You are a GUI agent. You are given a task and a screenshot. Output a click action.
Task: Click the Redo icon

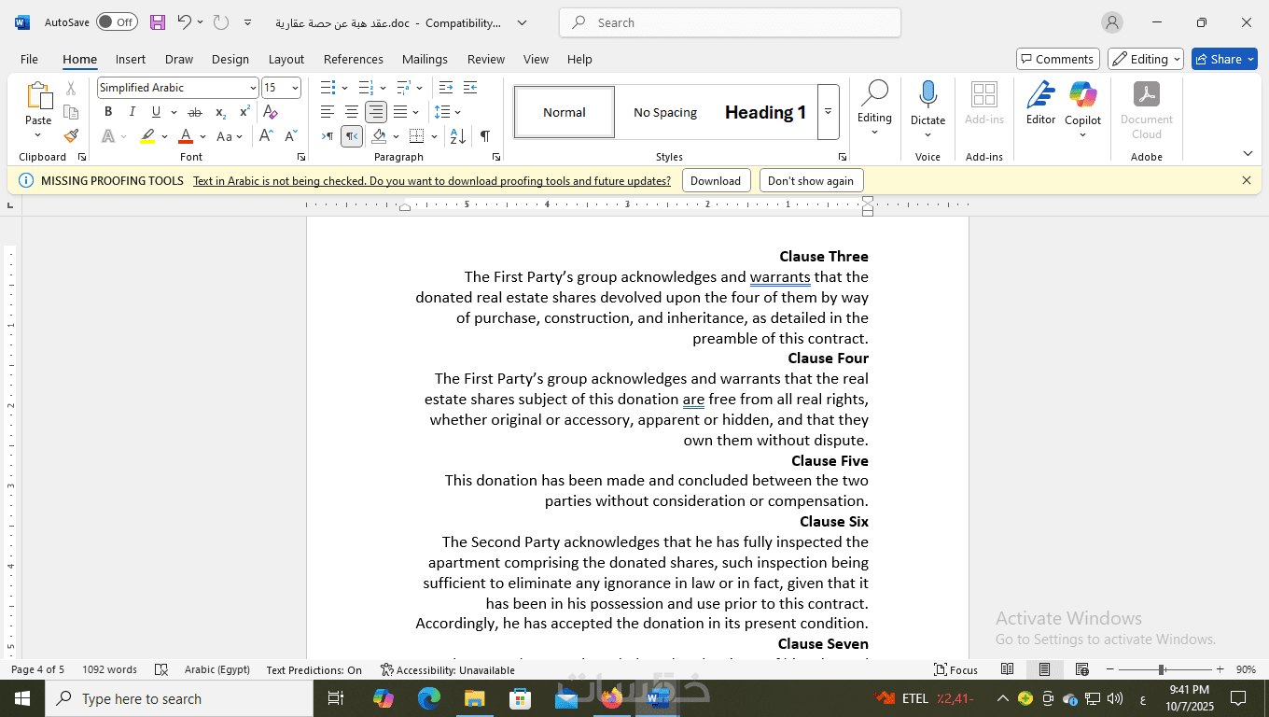pos(221,22)
